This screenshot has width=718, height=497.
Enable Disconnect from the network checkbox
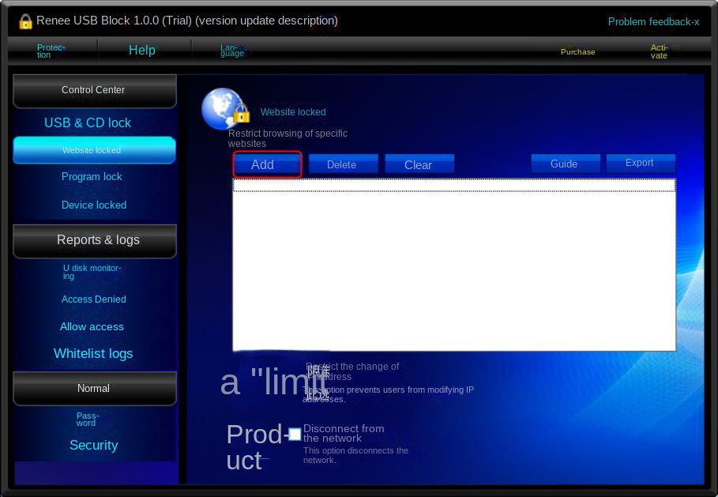295,434
